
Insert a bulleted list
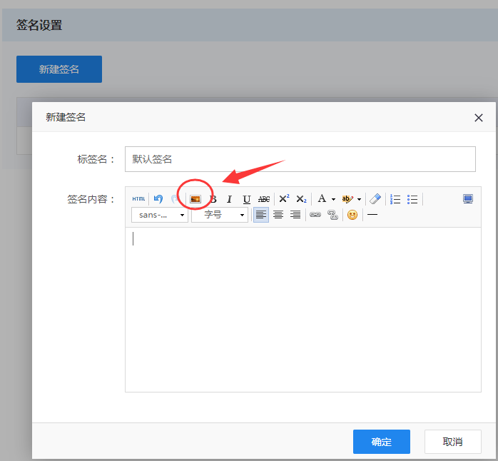click(x=412, y=199)
